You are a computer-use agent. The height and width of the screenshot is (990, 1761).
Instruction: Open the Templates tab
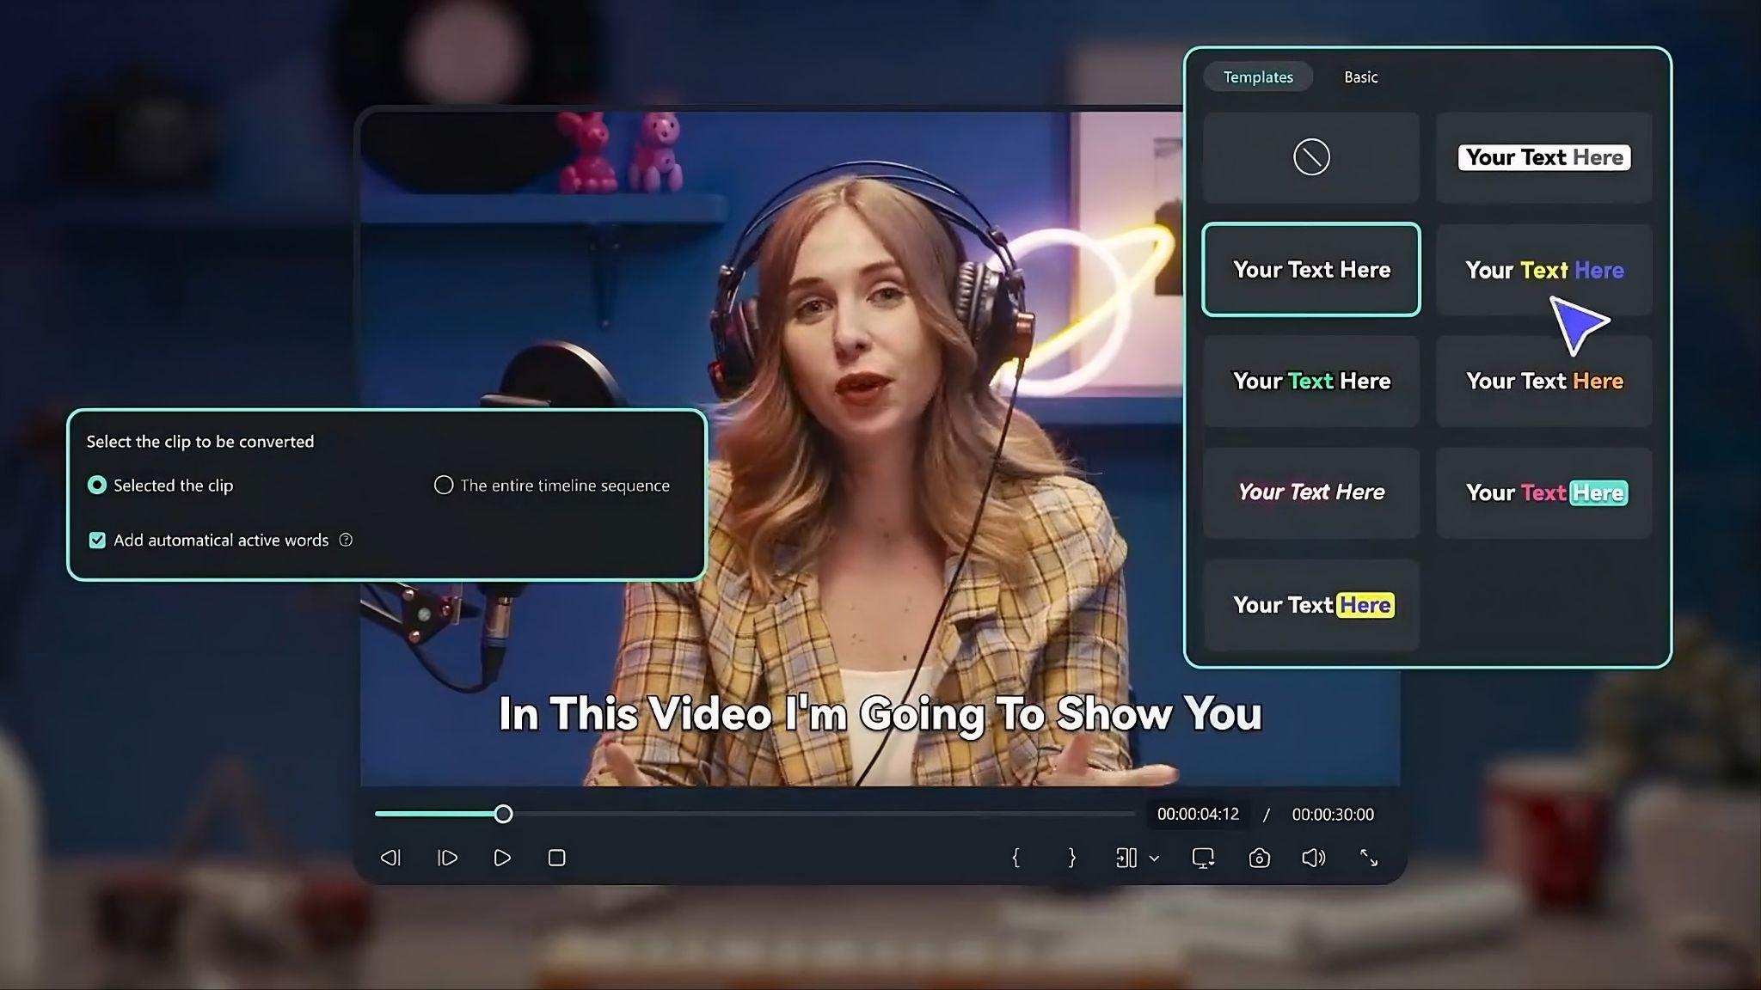click(x=1257, y=77)
